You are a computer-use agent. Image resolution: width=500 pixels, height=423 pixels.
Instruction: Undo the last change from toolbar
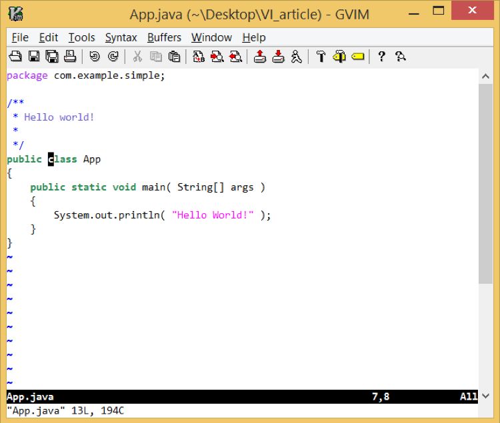point(94,57)
